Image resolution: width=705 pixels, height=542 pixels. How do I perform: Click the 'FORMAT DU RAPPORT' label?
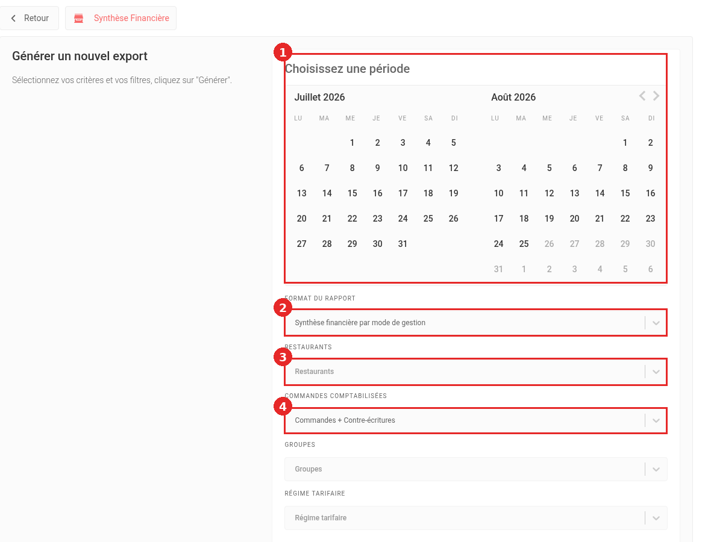pos(320,299)
